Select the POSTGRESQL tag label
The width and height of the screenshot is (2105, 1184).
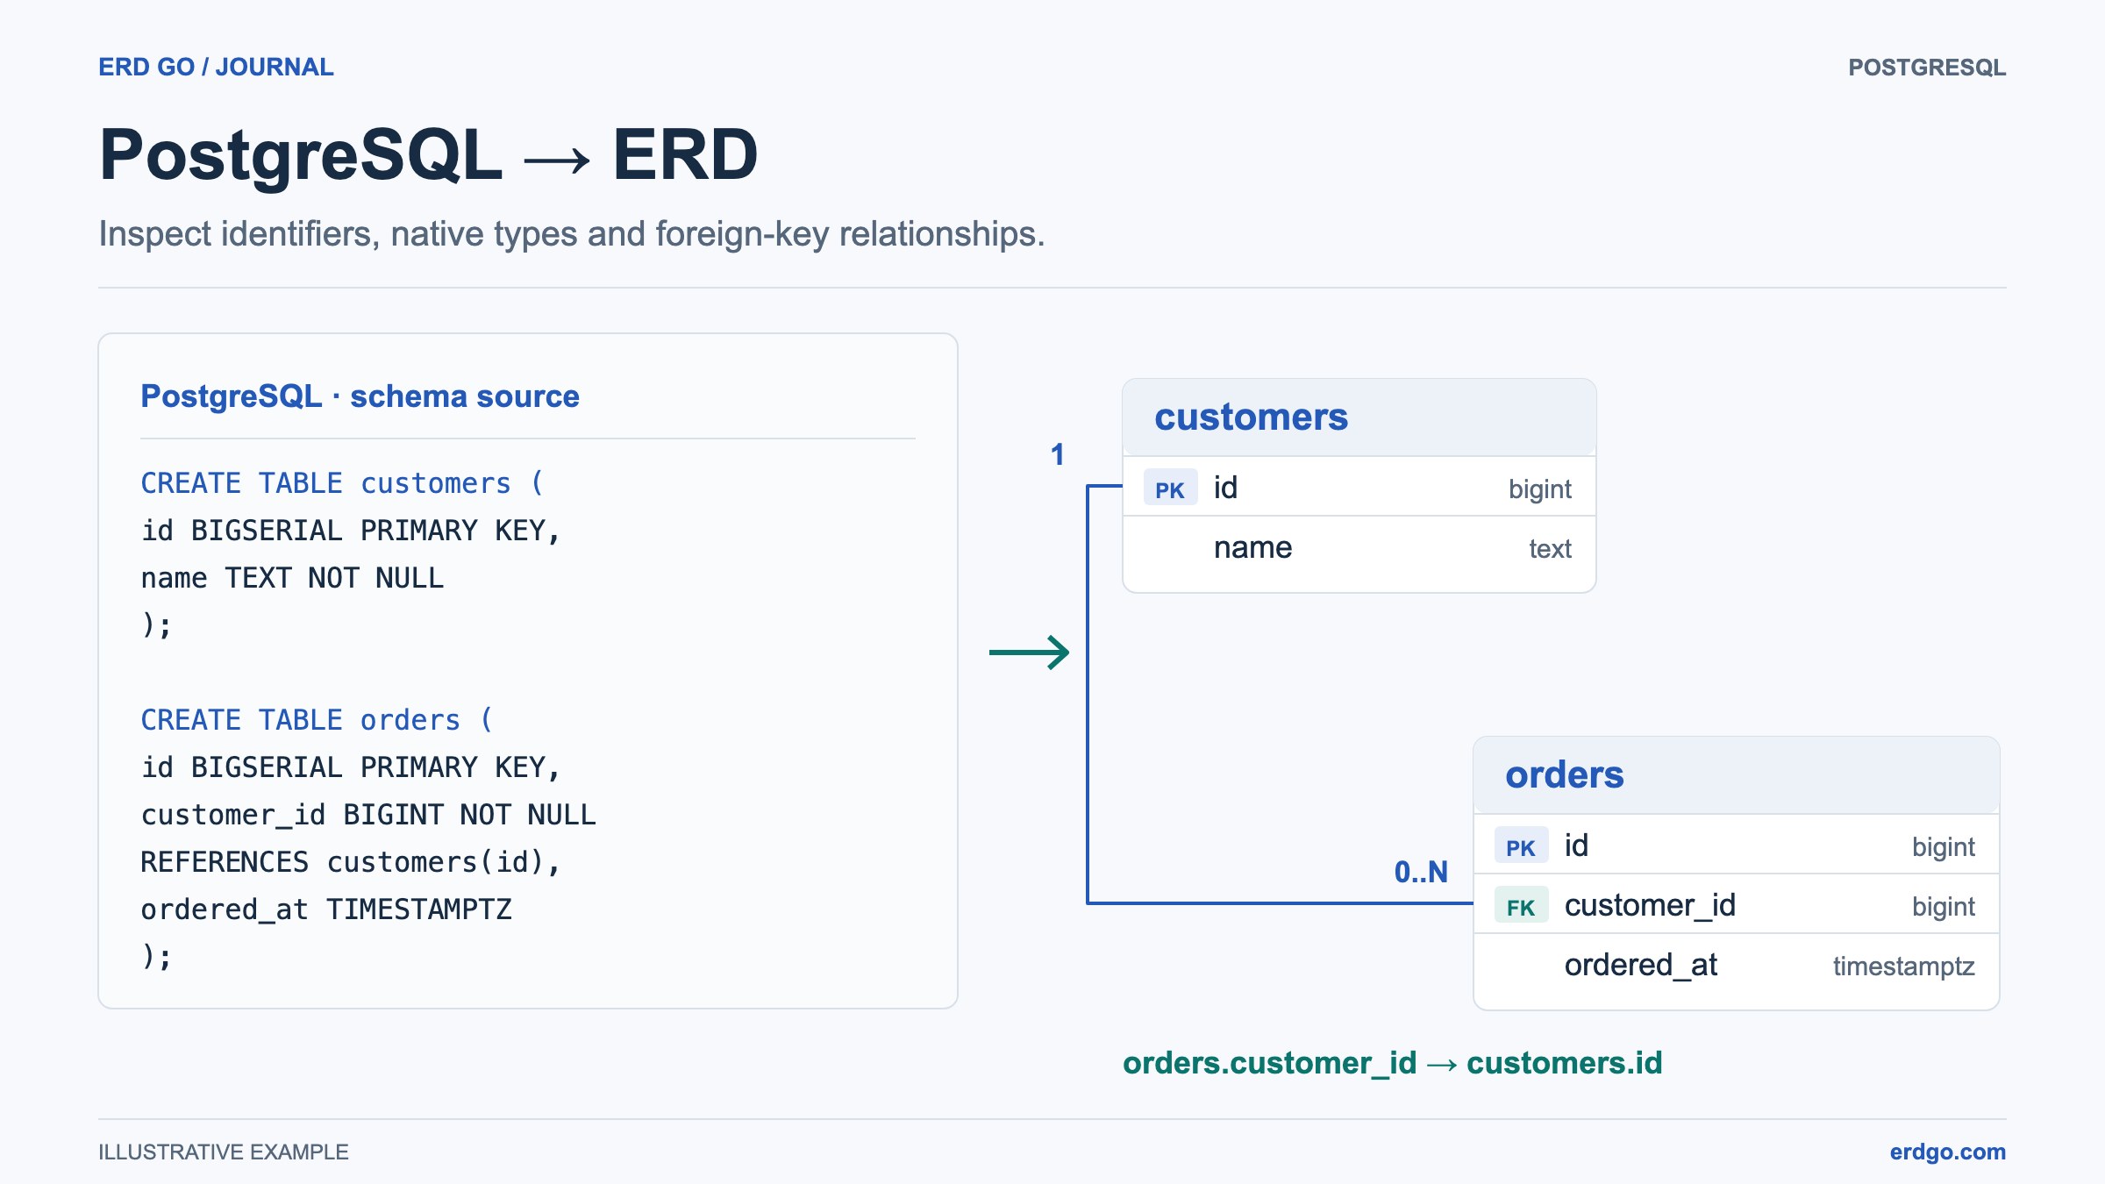point(1927,68)
